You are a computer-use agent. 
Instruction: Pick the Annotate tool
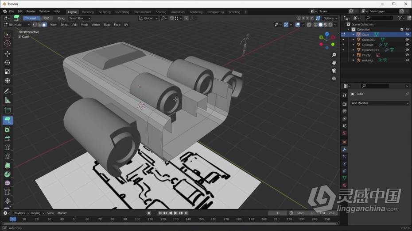click(x=8, y=91)
